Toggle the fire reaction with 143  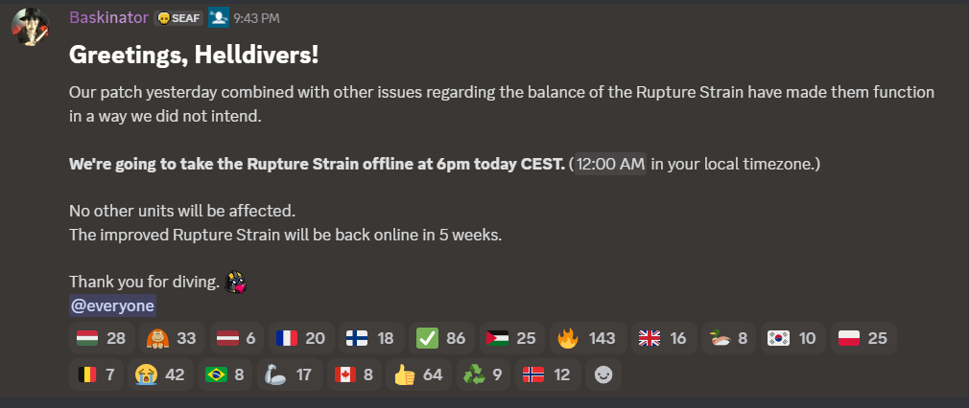586,338
